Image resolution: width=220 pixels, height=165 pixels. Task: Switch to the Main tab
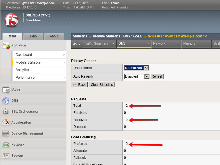point(12,36)
